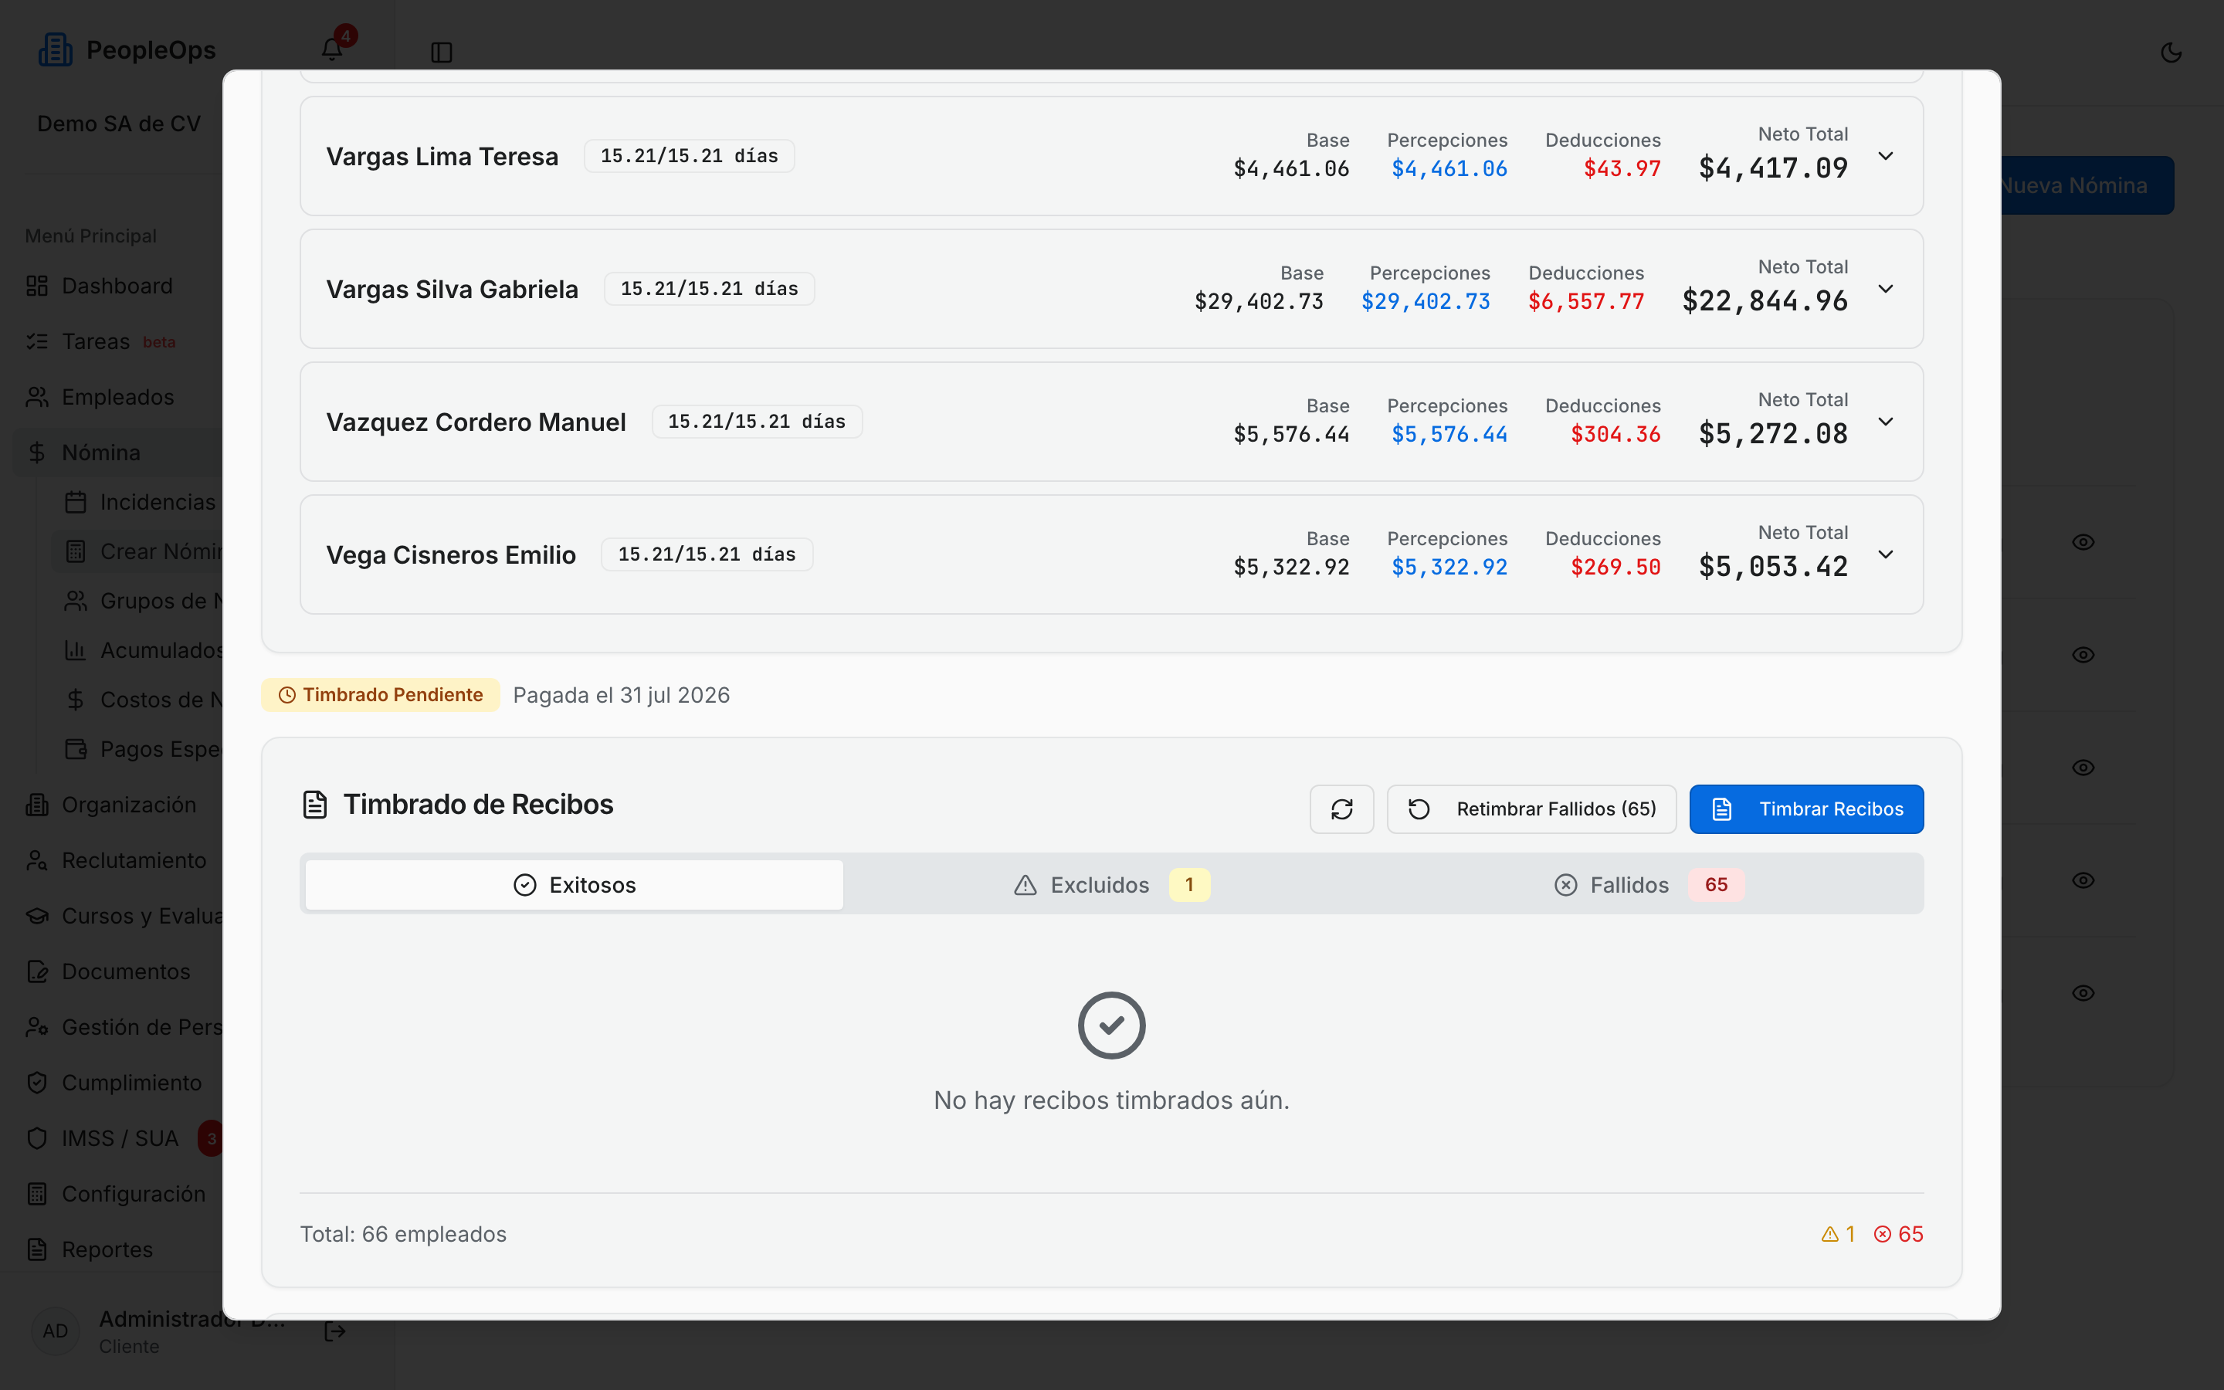Toggle the sidebar panel icon
2224x1390 pixels.
coord(441,53)
